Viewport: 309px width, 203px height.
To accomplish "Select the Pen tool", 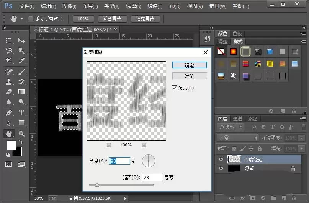I will pos(9,113).
